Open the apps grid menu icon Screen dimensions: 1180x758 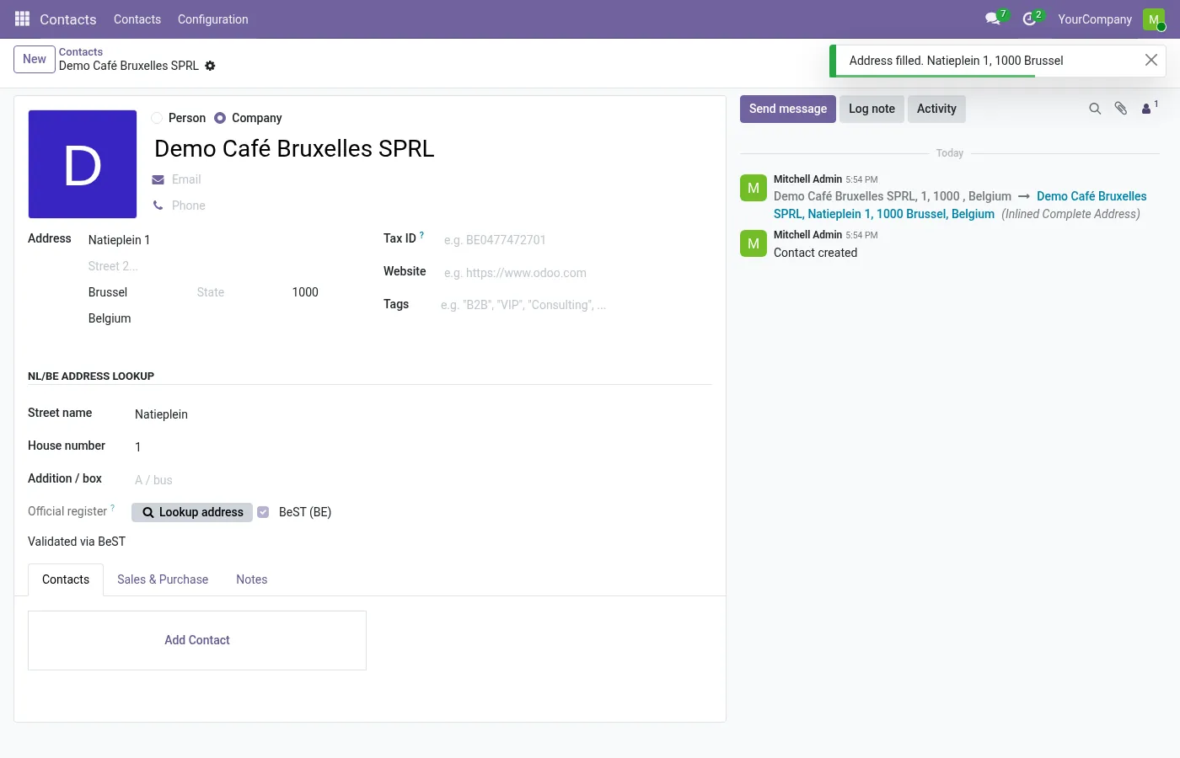[23, 19]
